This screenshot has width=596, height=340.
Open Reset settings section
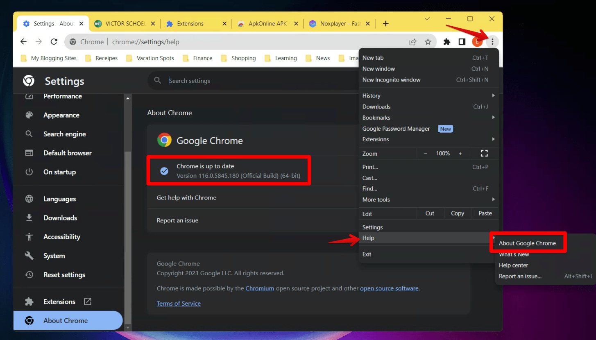64,275
